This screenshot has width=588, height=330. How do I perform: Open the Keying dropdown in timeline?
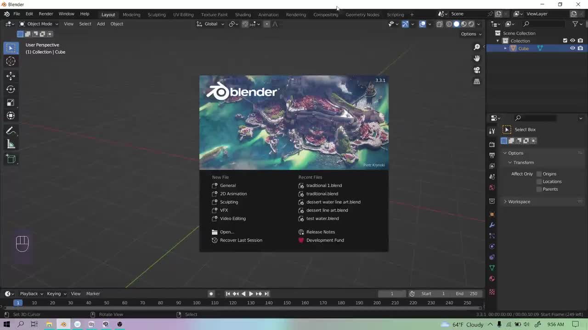point(57,294)
